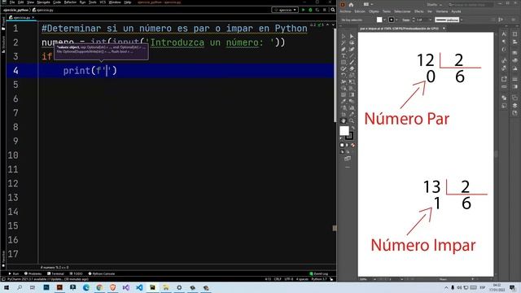521x293 pixels.
Task: Open Google Chrome from taskbar
Action: (x=99, y=287)
